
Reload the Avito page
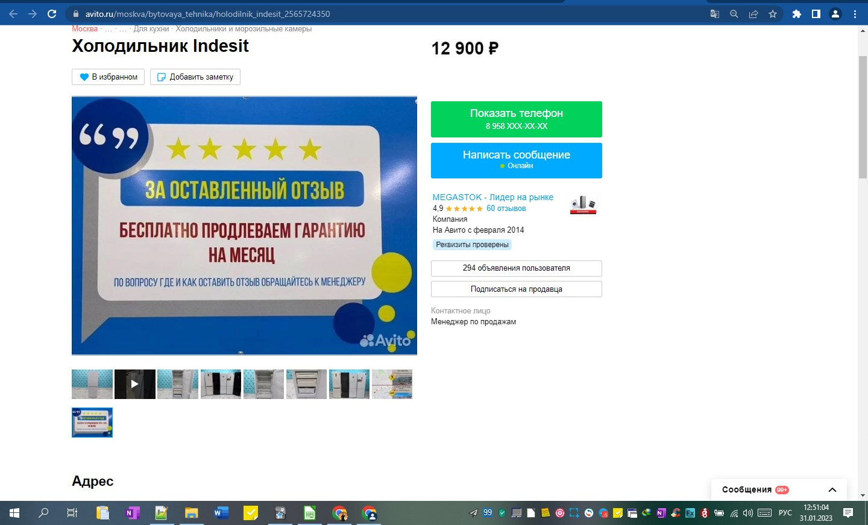pos(52,14)
